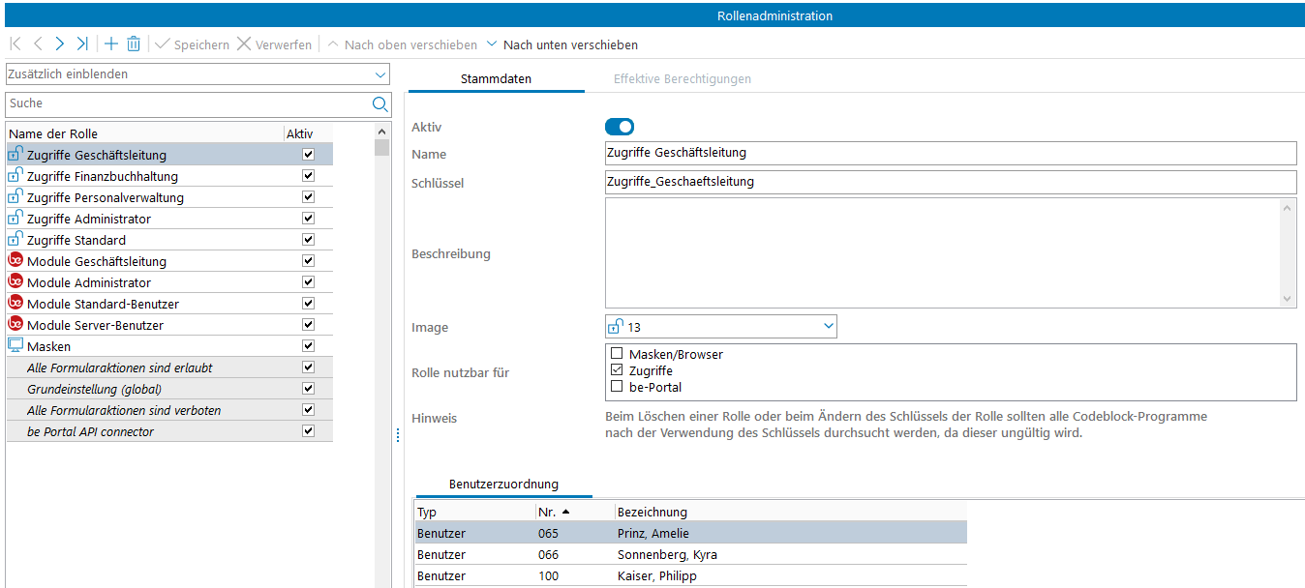This screenshot has height=588, width=1305.
Task: Check the Masken/Browser checkbox
Action: [x=617, y=355]
